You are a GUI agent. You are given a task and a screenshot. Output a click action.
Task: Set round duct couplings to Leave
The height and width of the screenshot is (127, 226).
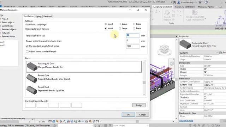coord(120,24)
